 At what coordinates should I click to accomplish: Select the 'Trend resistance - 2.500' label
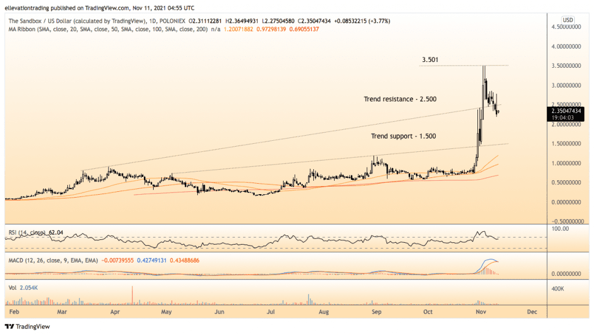tap(400, 99)
